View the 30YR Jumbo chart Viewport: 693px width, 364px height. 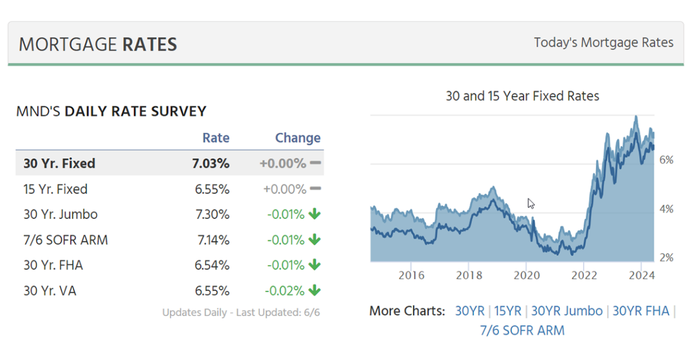566,311
